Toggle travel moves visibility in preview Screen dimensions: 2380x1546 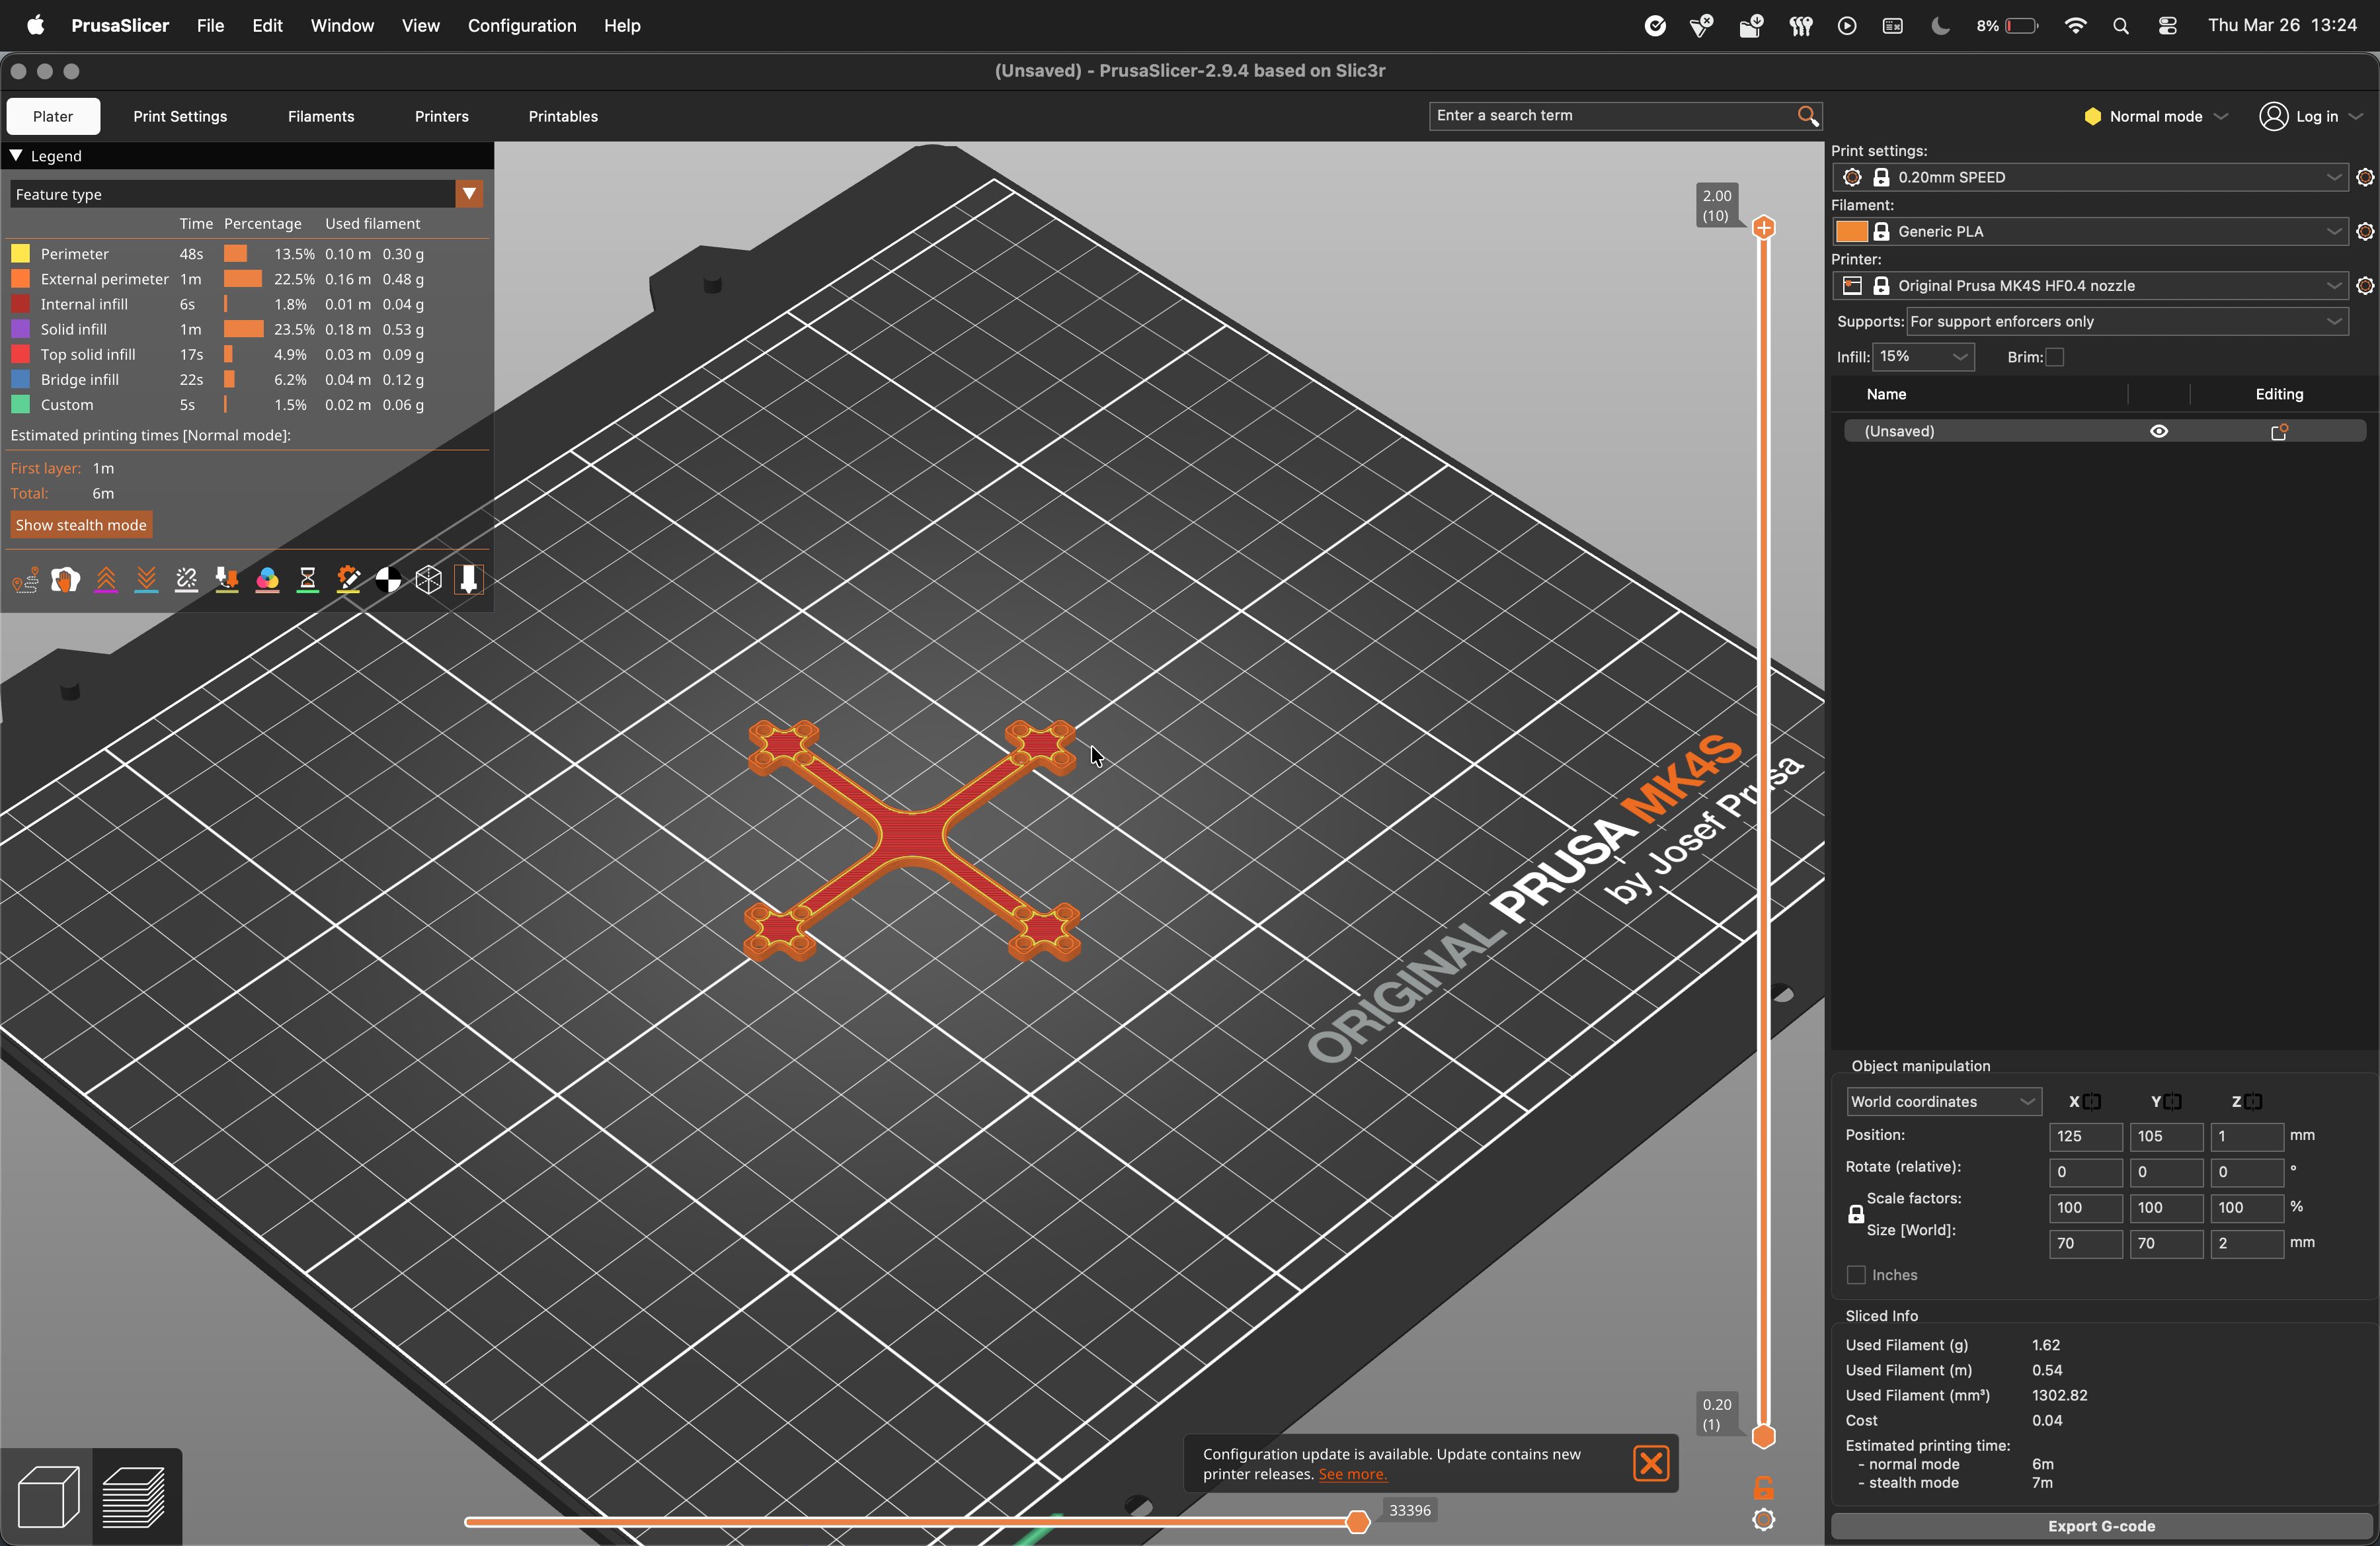click(x=25, y=580)
